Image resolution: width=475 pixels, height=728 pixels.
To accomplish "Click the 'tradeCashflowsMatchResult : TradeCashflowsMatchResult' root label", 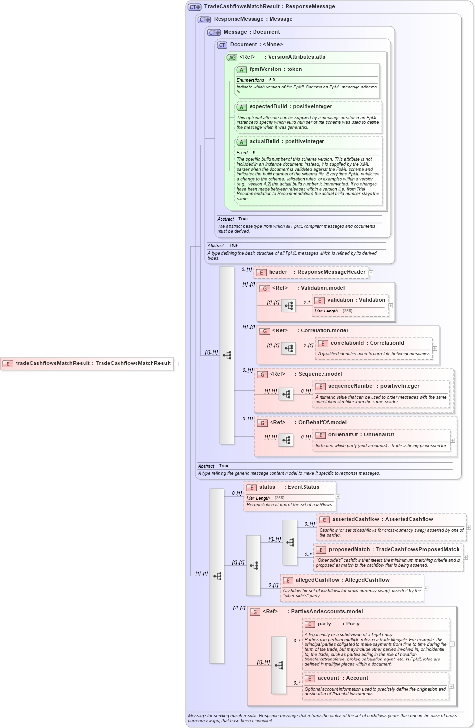I will click(93, 364).
